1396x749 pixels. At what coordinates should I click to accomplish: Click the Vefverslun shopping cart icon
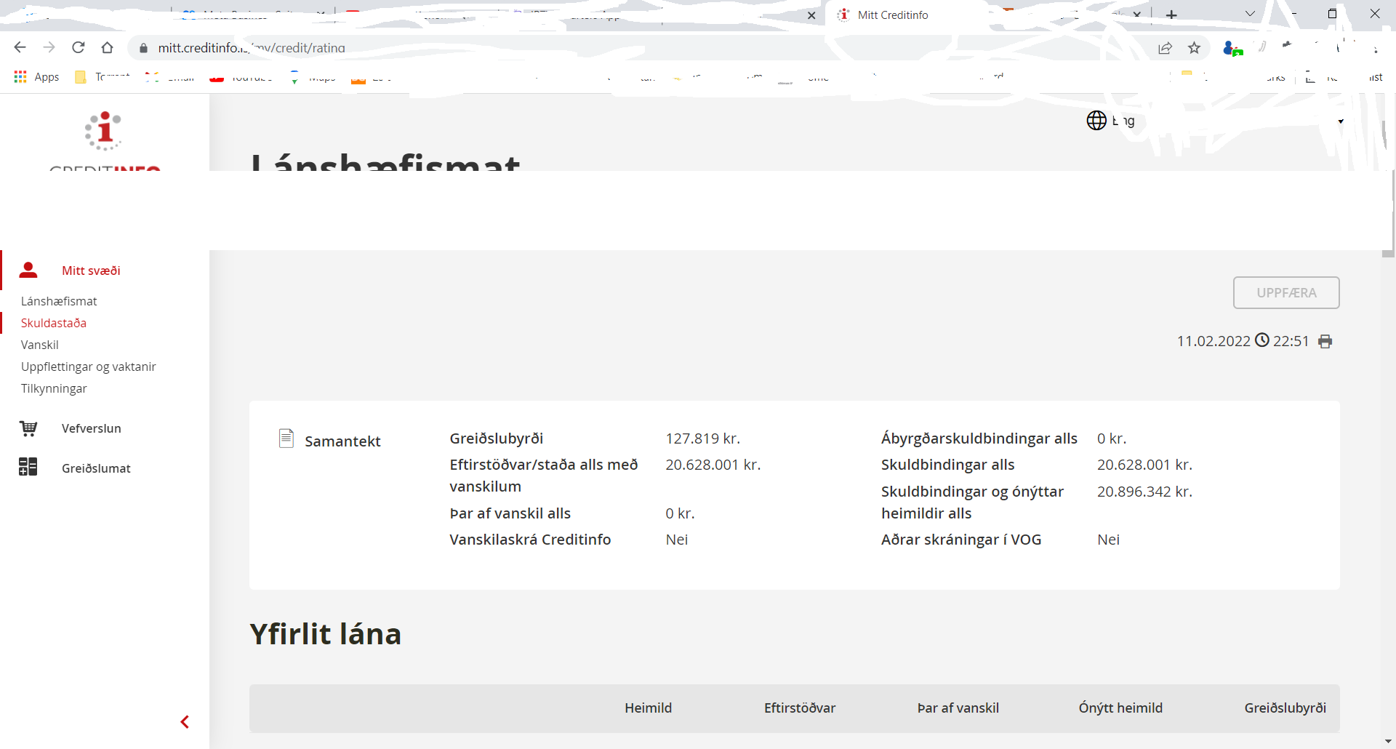point(28,428)
